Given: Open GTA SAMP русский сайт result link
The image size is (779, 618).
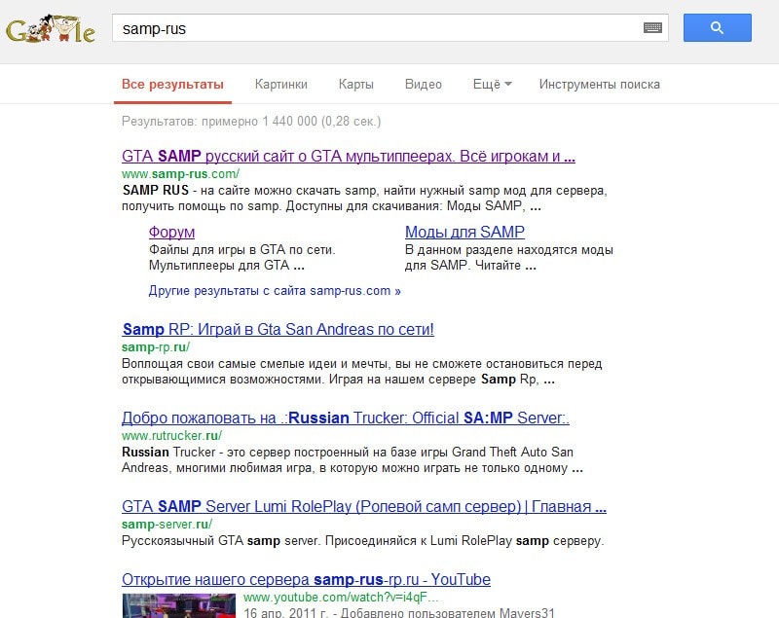Looking at the screenshot, I should pyautogui.click(x=349, y=156).
